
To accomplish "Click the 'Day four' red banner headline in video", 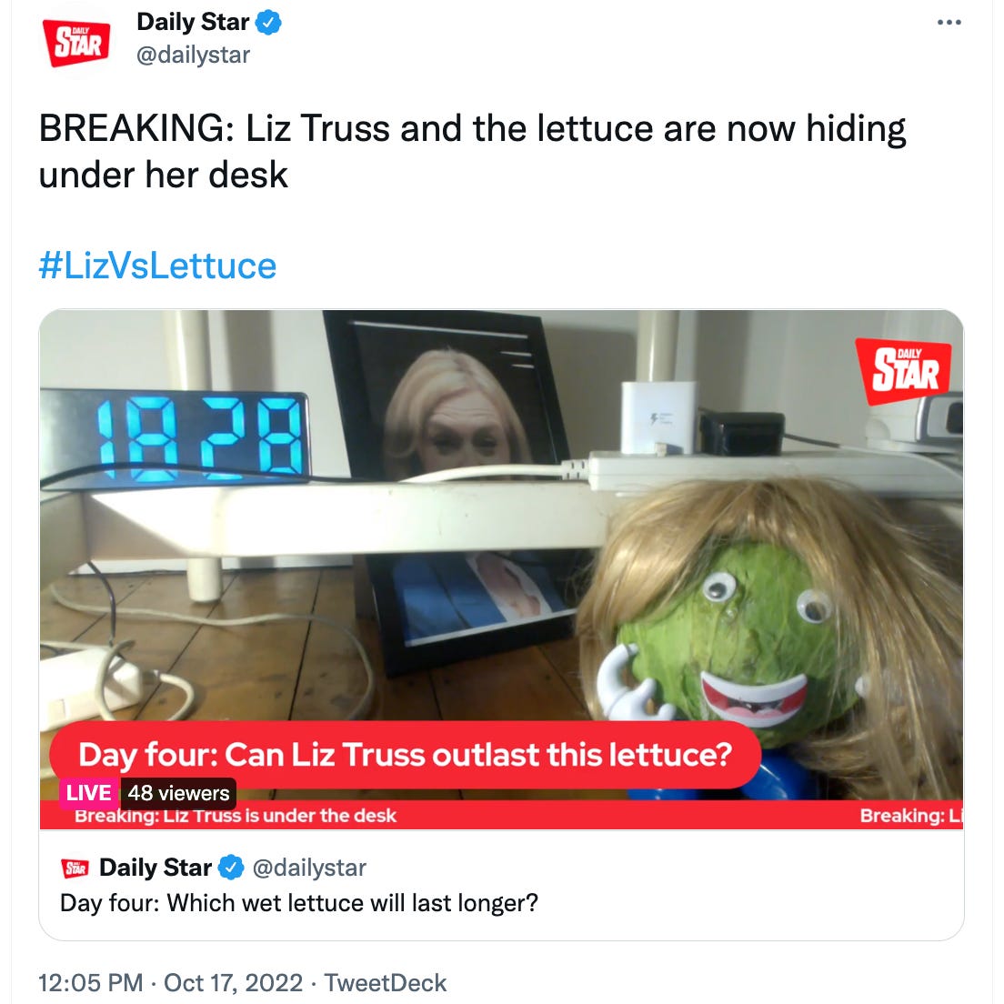I will (406, 754).
